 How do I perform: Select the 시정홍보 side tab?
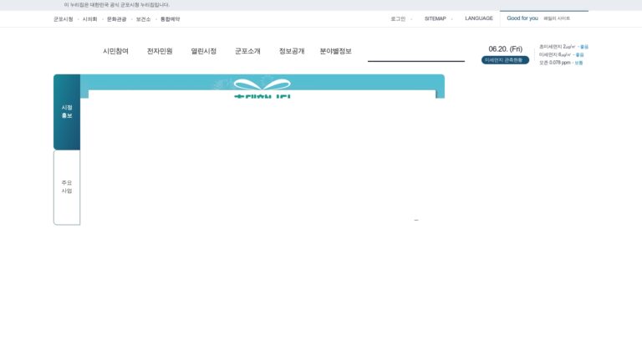point(67,112)
